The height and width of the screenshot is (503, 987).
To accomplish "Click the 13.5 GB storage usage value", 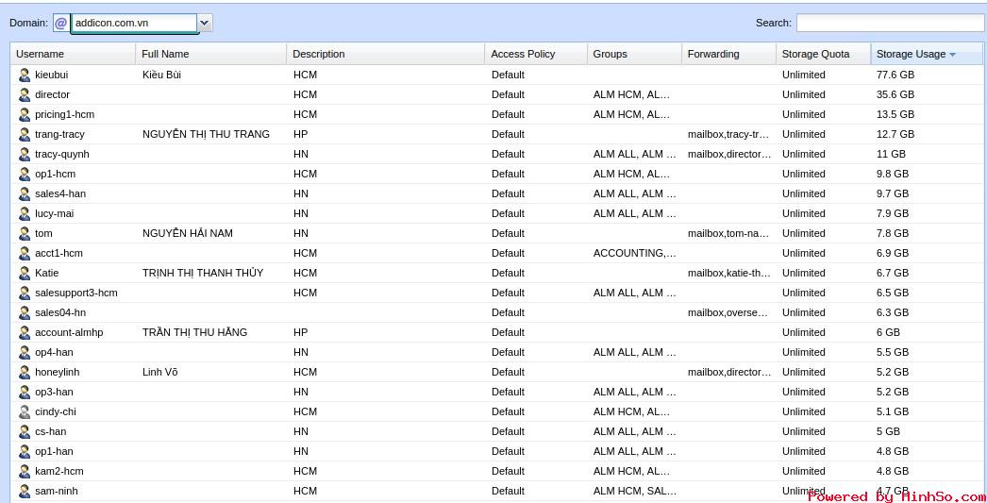I will click(895, 114).
